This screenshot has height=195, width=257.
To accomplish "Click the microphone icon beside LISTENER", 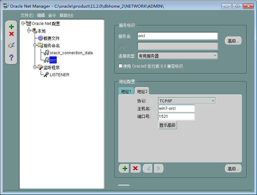I will pyautogui.click(x=46, y=74).
